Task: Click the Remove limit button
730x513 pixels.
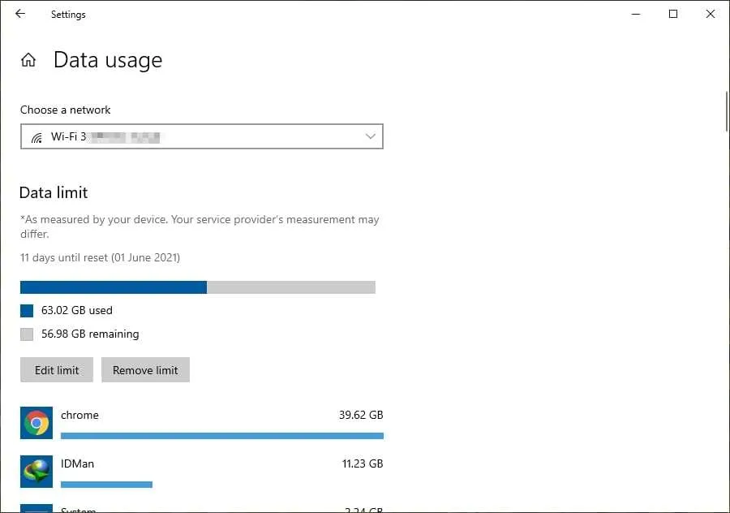Action: tap(145, 370)
